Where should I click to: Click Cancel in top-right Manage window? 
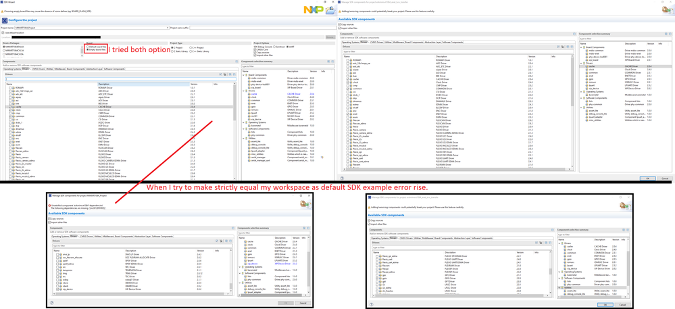coord(665,179)
